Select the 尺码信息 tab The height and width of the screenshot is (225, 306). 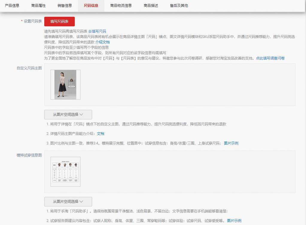click(91, 6)
